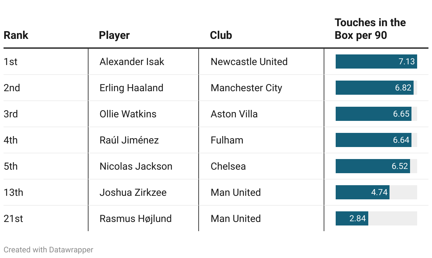Viewport: 432px width, 258px height.
Task: Select Nicolas Jackson in the table
Action: (x=136, y=166)
